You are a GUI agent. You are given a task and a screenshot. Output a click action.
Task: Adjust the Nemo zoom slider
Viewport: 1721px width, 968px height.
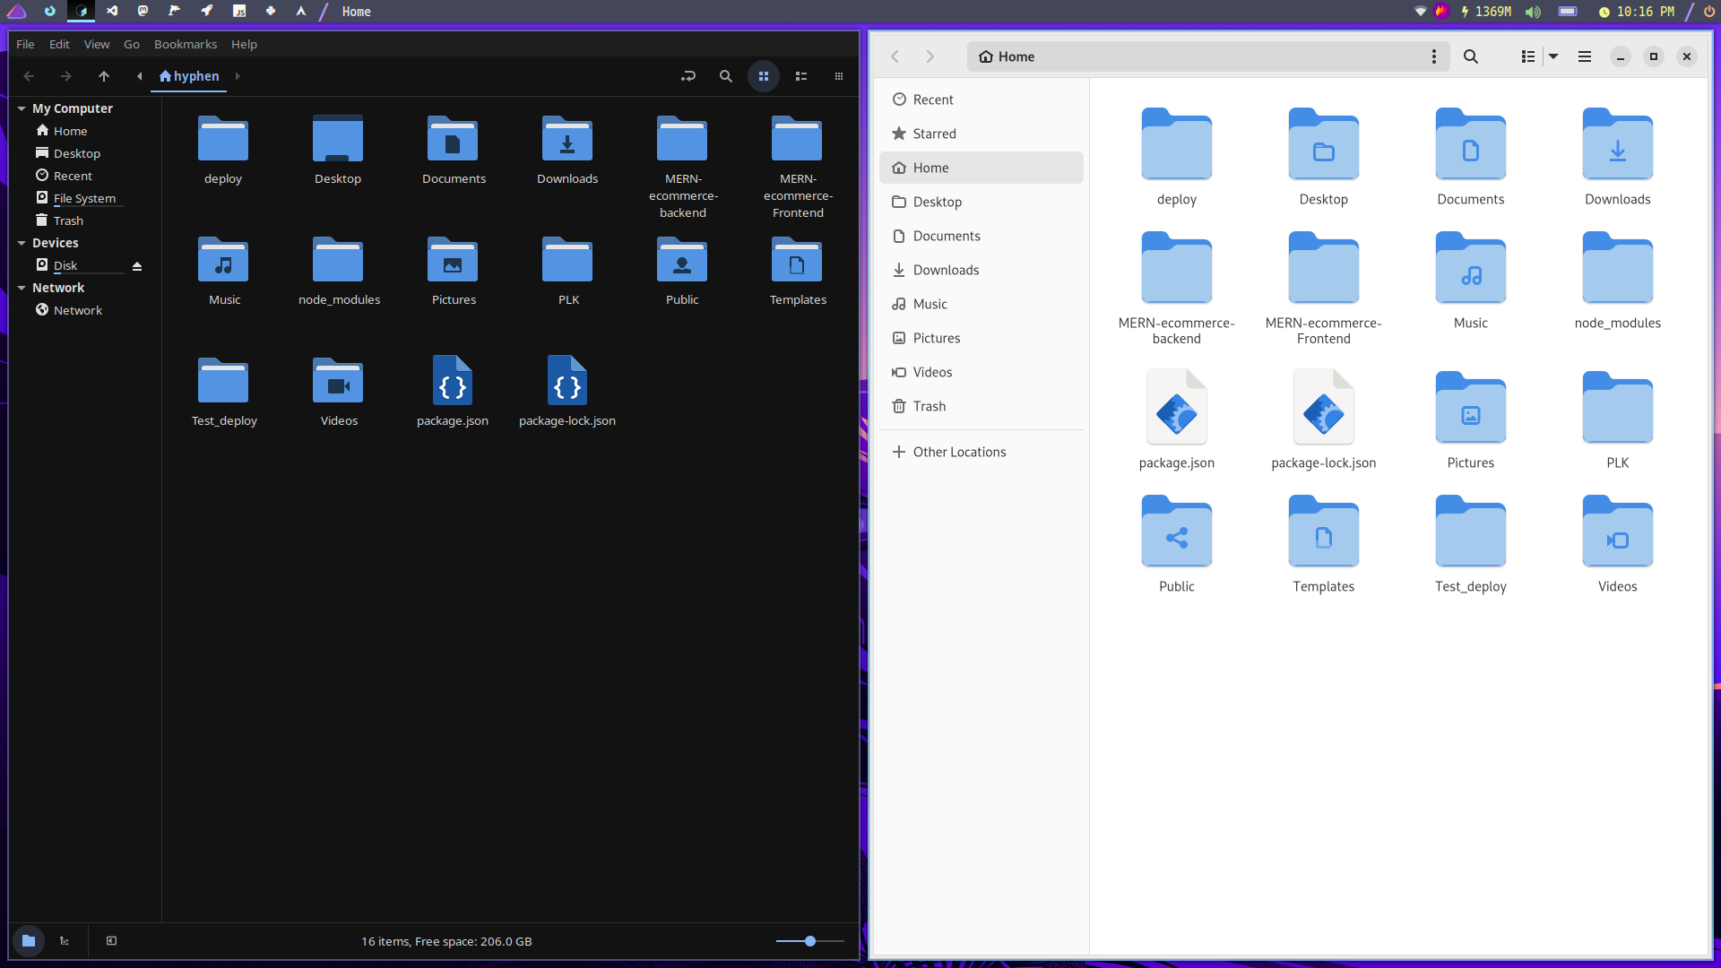tap(809, 941)
